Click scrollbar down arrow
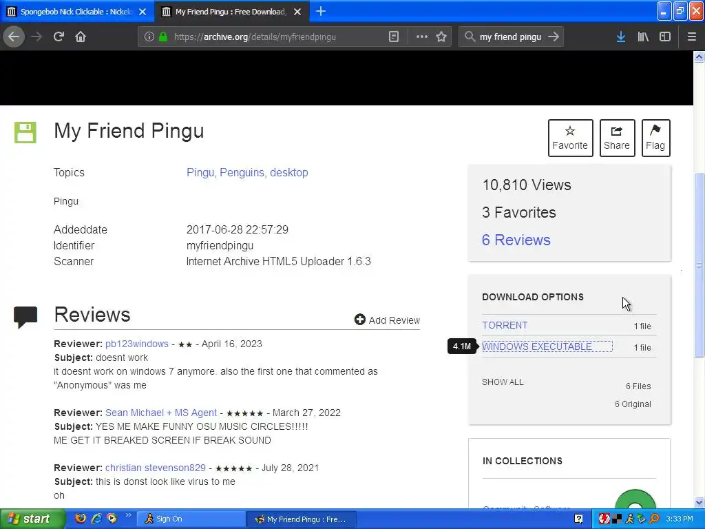The height and width of the screenshot is (529, 705). tap(699, 502)
